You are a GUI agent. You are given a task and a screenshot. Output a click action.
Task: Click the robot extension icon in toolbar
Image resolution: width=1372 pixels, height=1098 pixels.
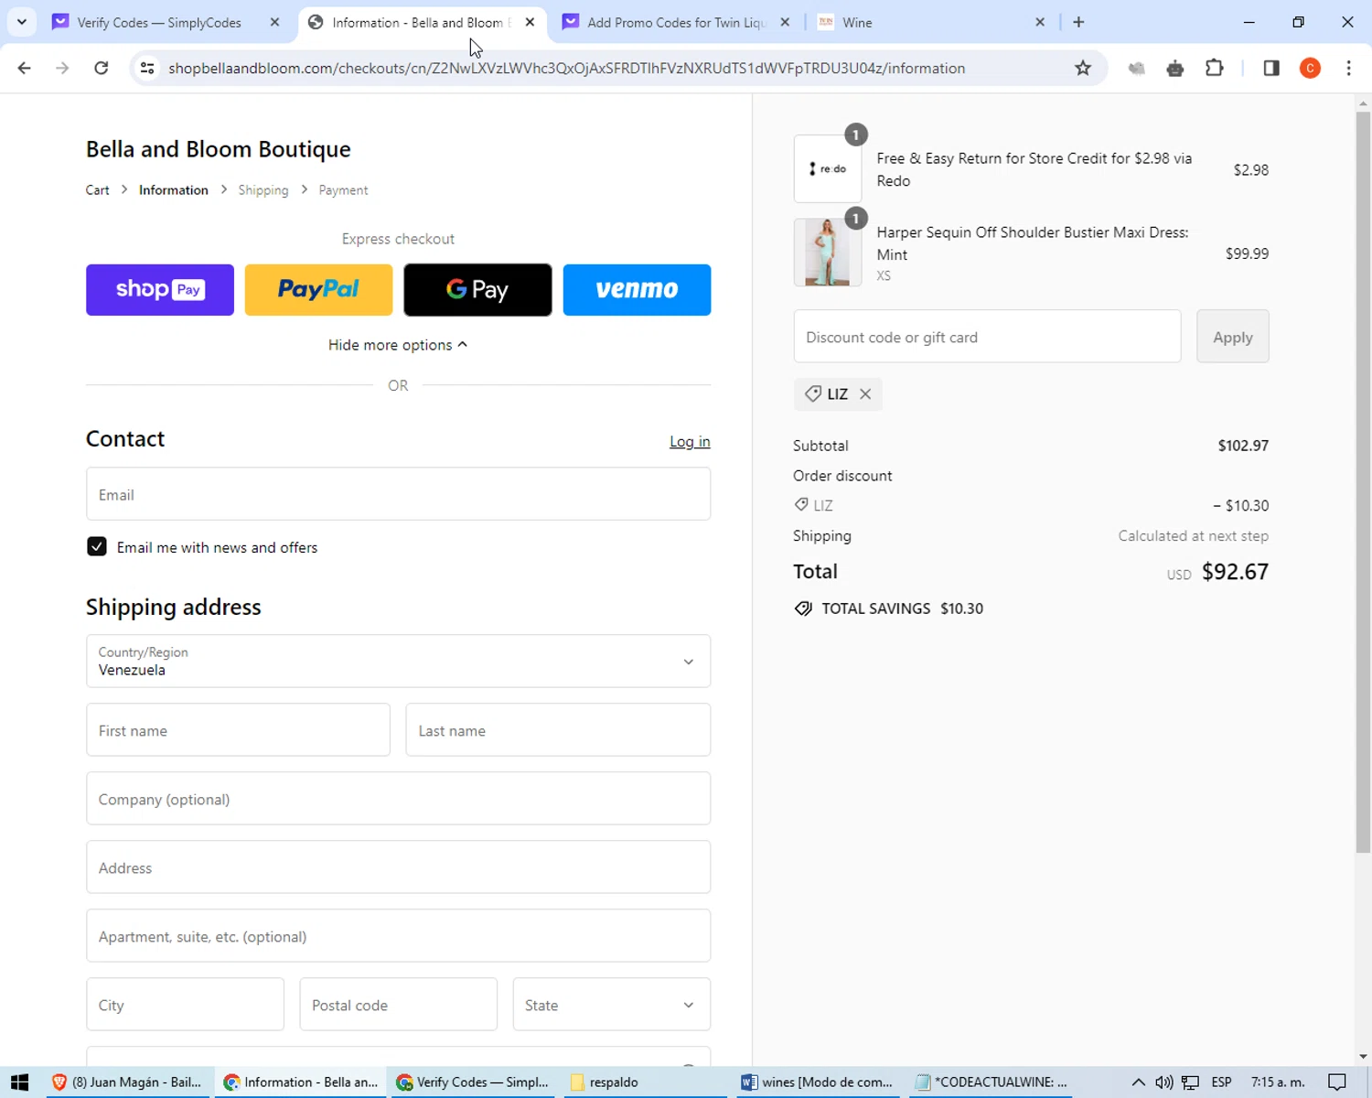pos(1175,68)
